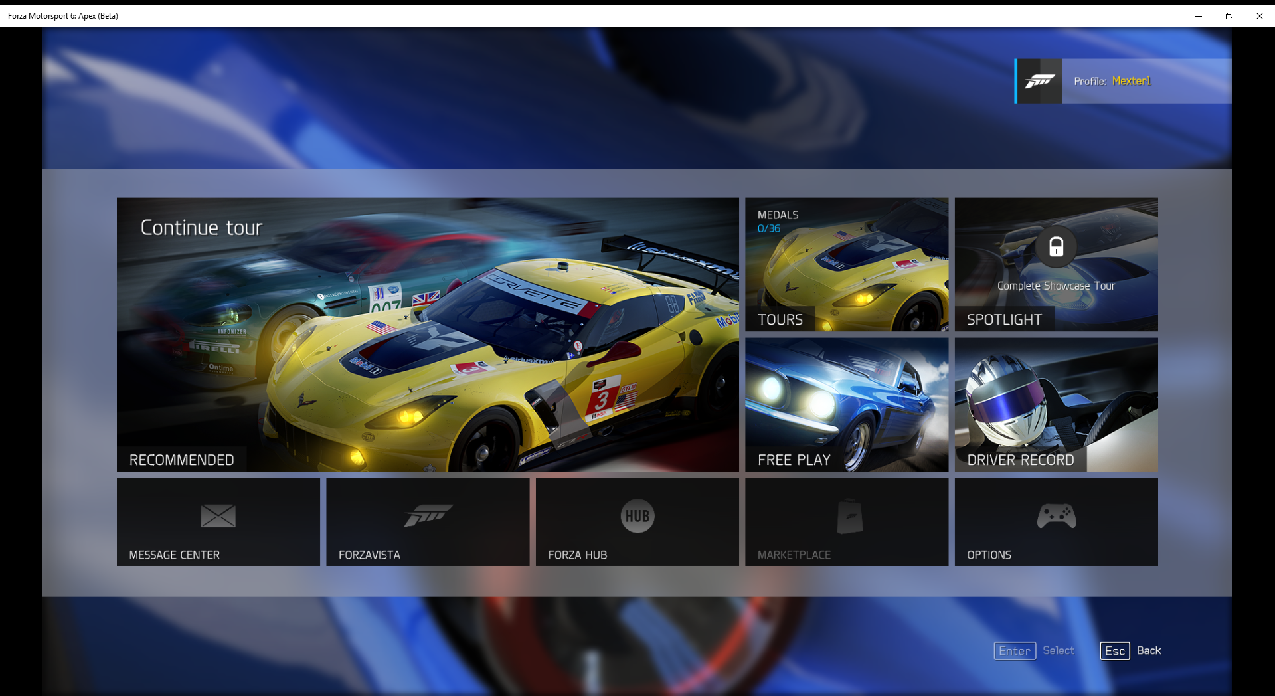This screenshot has height=696, width=1275.
Task: Select the Spotlight tile label
Action: coord(1004,319)
